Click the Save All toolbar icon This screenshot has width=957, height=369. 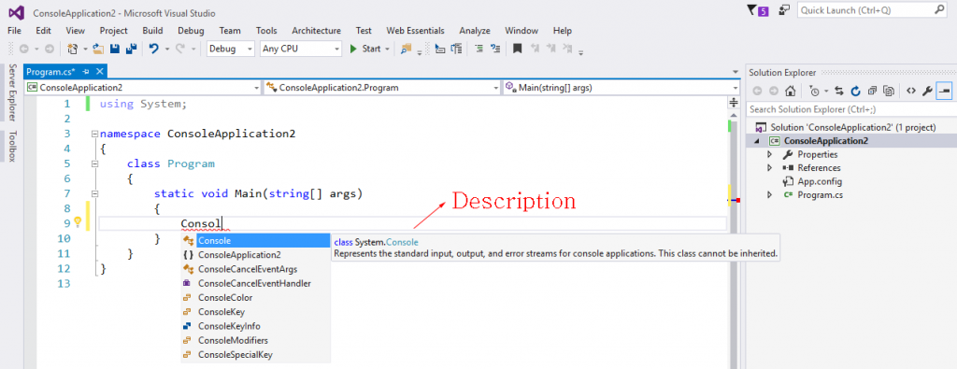[131, 49]
